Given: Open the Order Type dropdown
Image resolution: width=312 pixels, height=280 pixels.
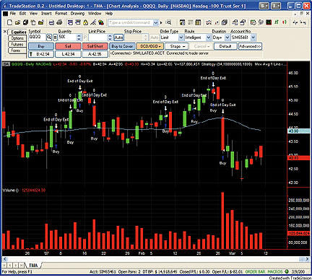Looking at the screenshot, I should tap(172, 38).
